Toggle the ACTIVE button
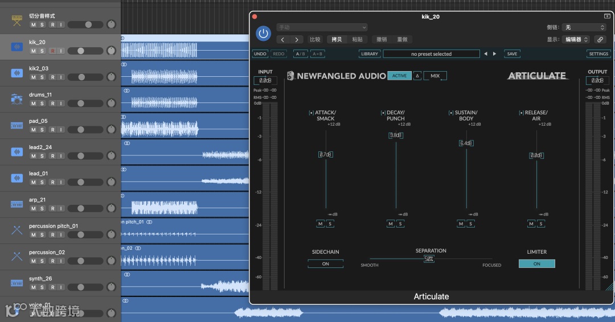615x322 pixels. (399, 76)
